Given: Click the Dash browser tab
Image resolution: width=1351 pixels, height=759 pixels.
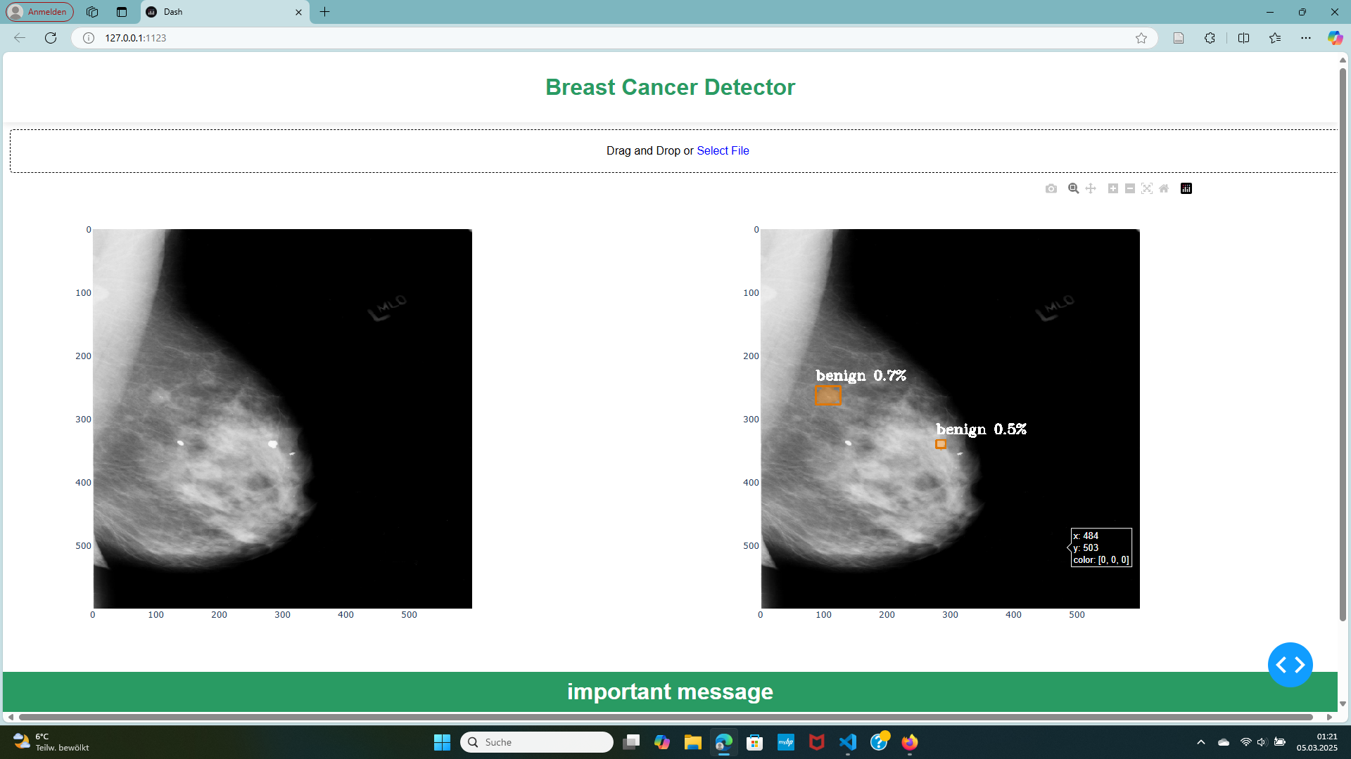Looking at the screenshot, I should [x=224, y=12].
